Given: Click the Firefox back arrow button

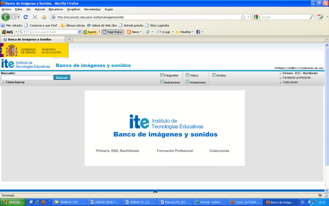Looking at the screenshot, I should pos(5,17).
